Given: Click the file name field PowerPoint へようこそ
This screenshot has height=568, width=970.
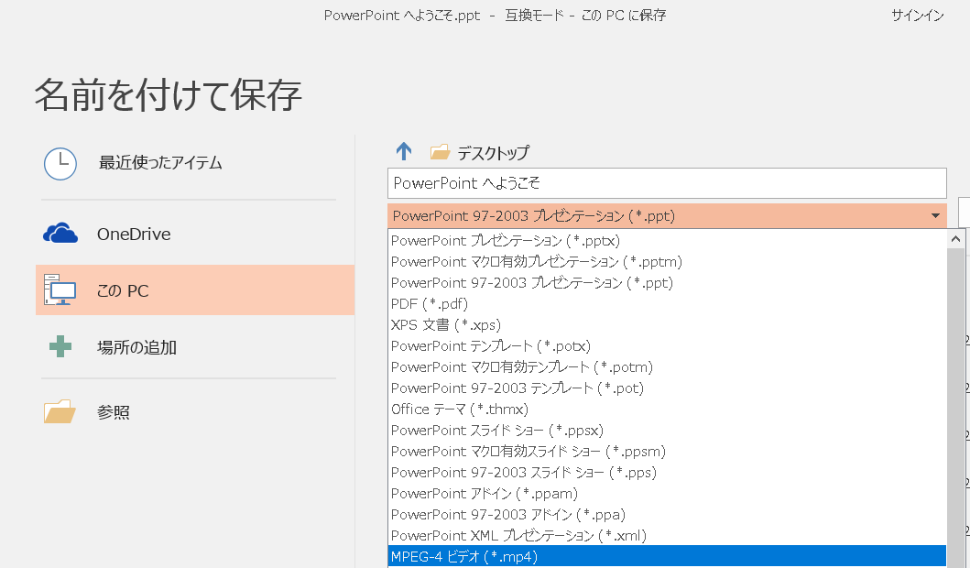Looking at the screenshot, I should pos(667,183).
